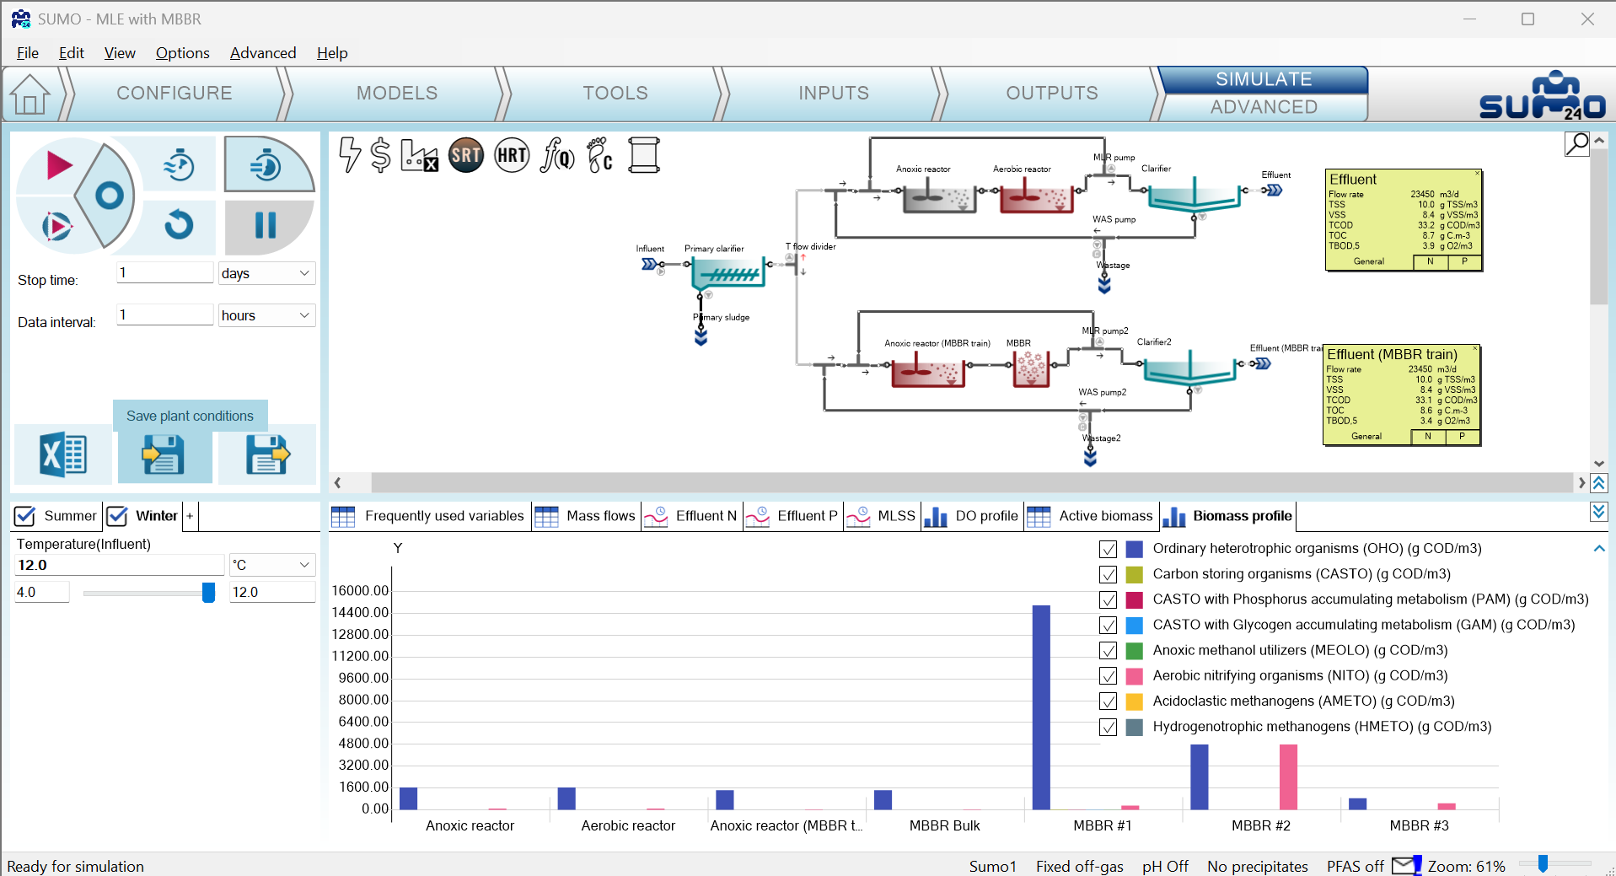Click the chart-to-Excel export toolbar icon

pyautogui.click(x=419, y=155)
